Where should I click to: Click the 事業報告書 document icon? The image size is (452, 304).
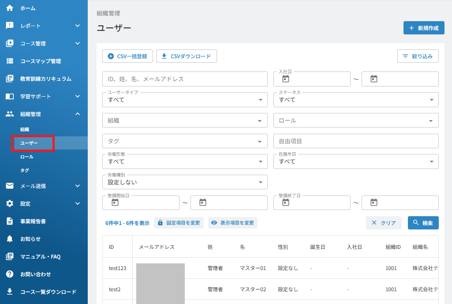tap(10, 221)
